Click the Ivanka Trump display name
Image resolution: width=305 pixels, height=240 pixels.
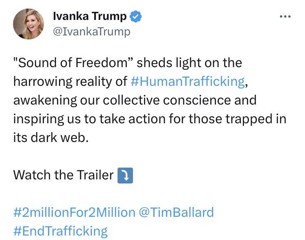(x=90, y=17)
